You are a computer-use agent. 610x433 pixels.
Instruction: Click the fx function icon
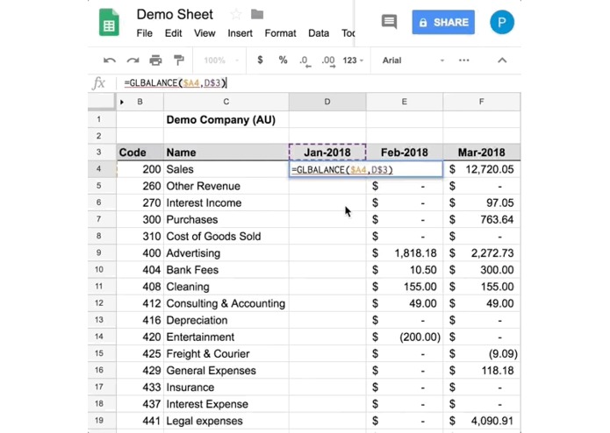click(x=99, y=82)
